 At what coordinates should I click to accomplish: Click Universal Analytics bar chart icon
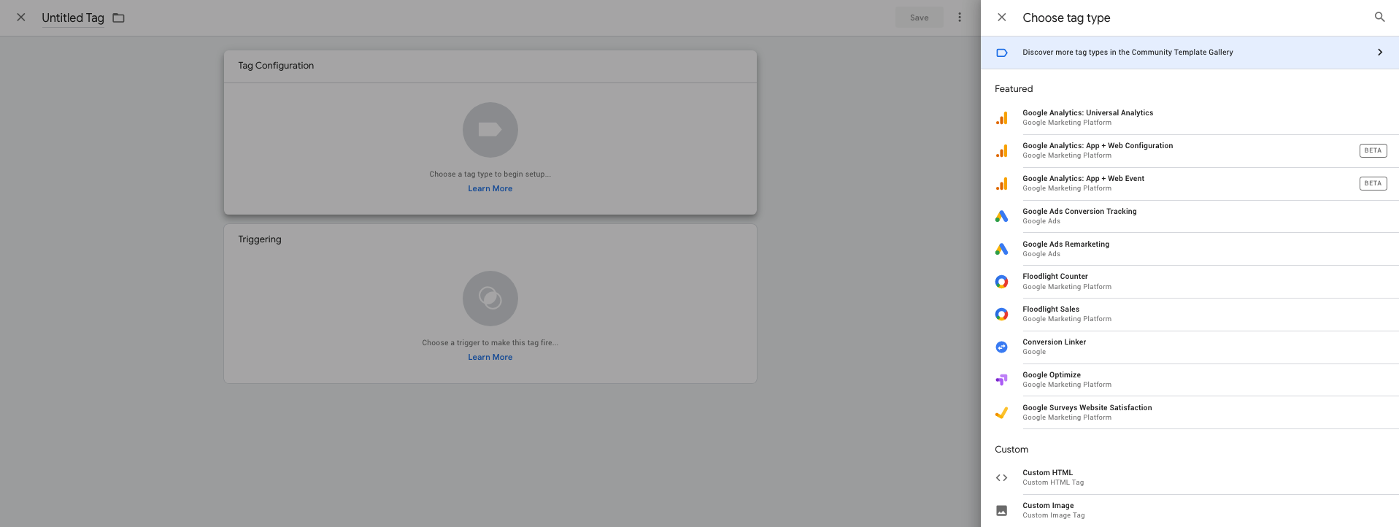1002,118
